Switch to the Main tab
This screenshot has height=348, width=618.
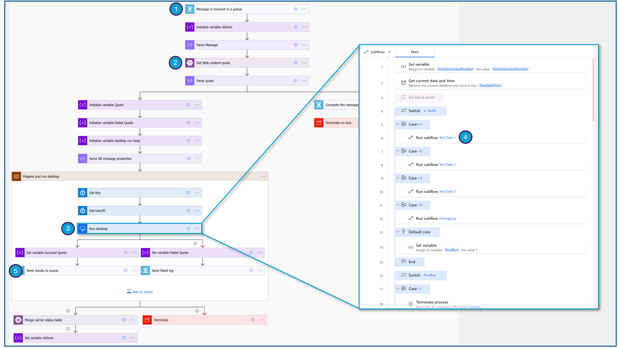click(415, 52)
